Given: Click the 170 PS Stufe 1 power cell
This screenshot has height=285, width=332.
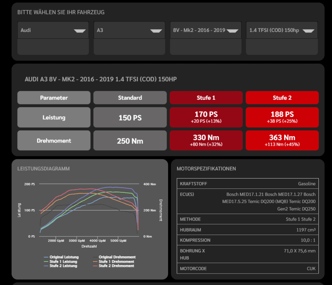Looking at the screenshot, I should click(206, 117).
